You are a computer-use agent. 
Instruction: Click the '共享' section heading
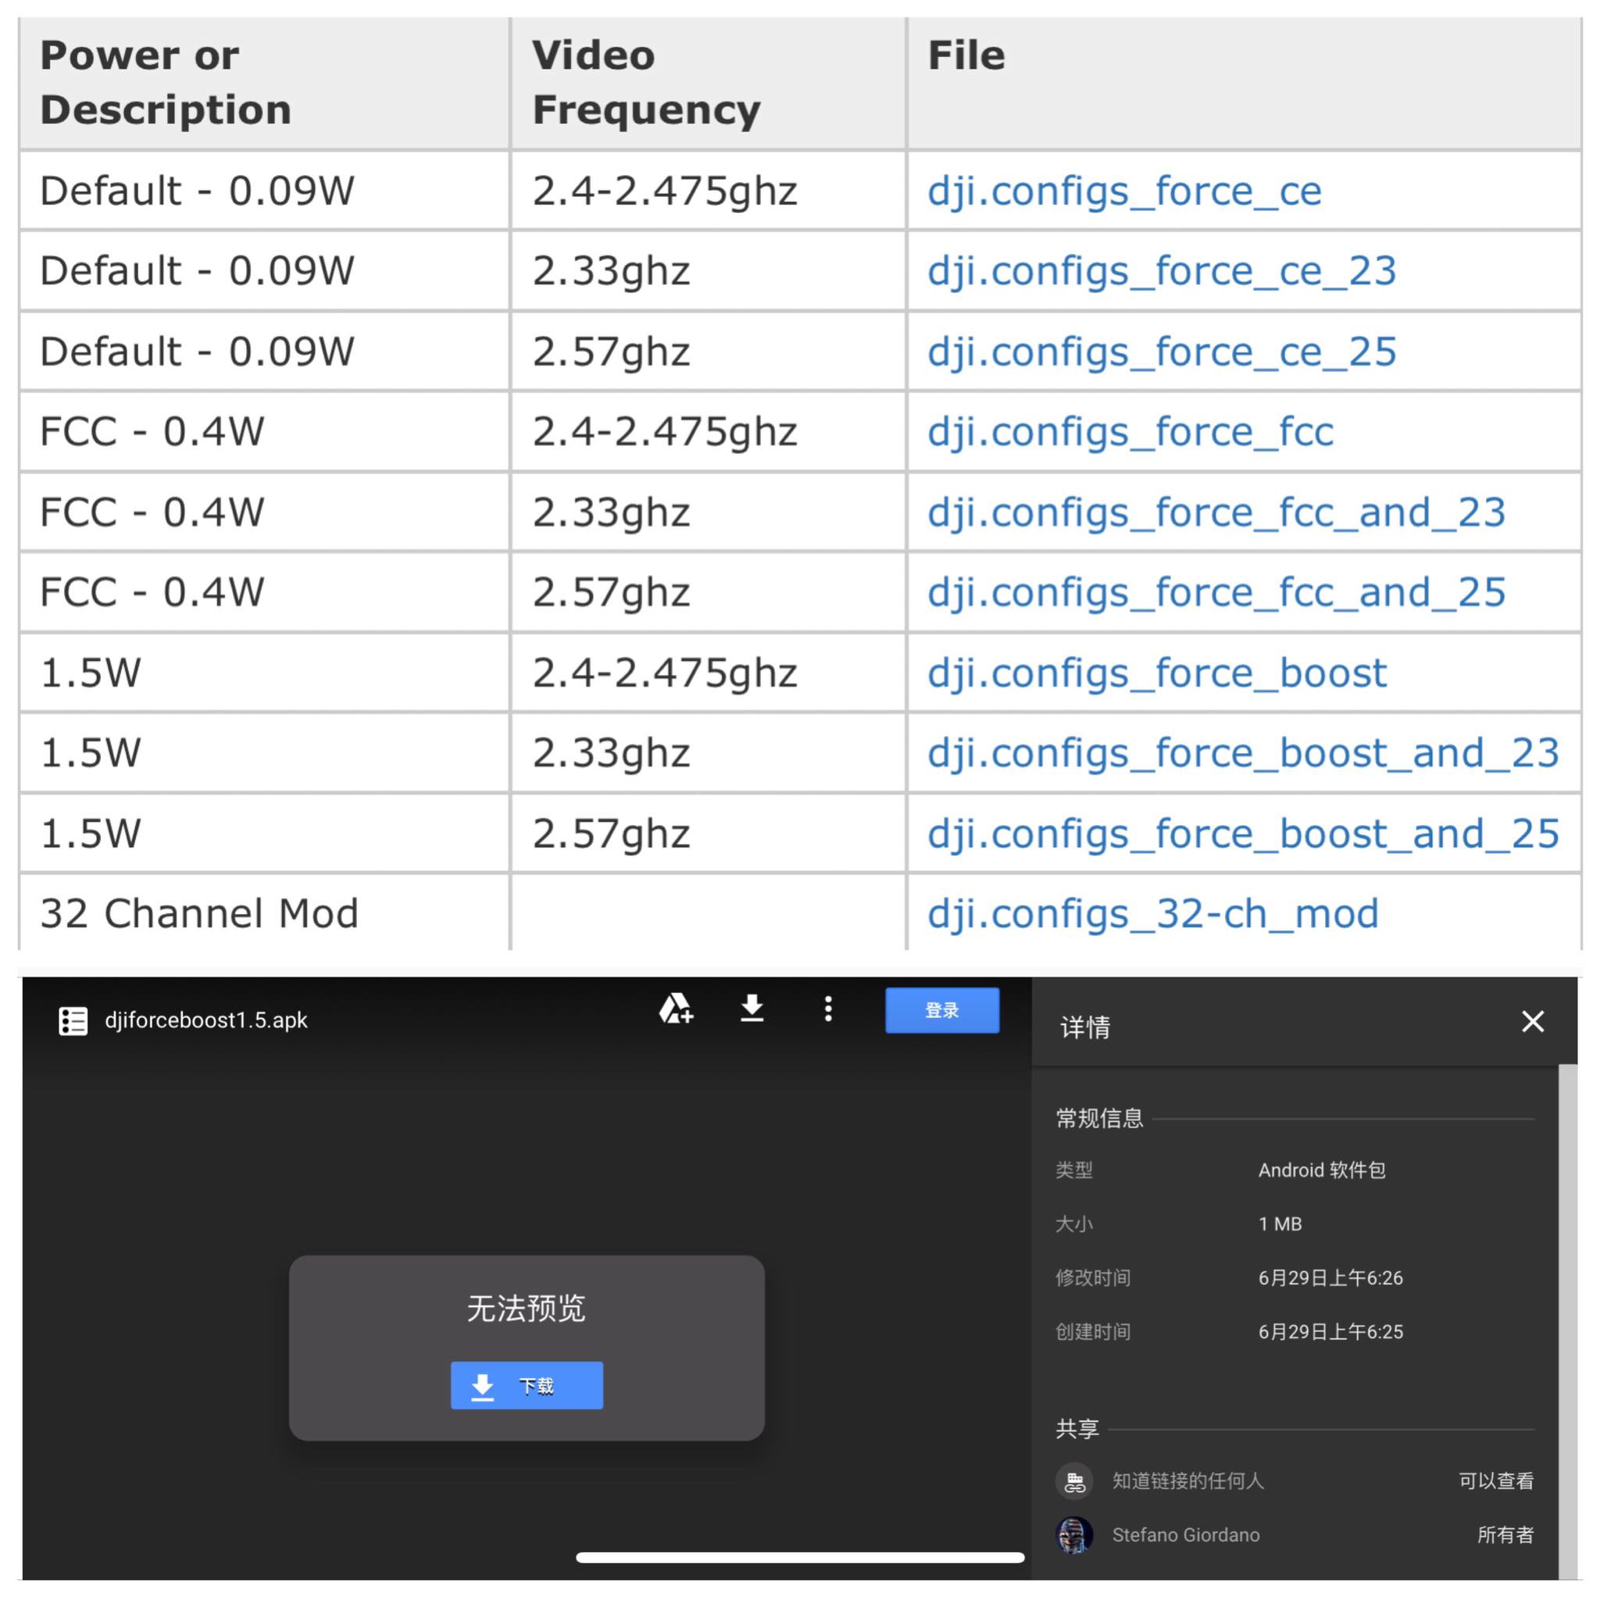pos(1077,1429)
